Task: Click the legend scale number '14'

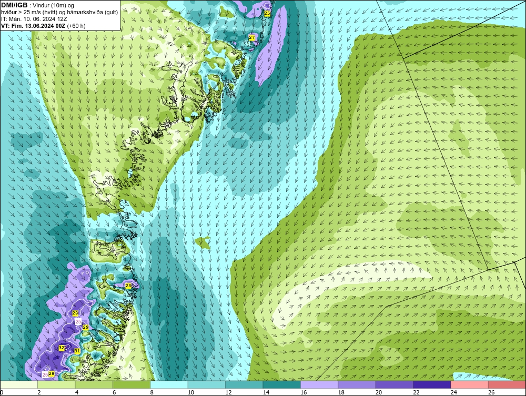Action: (266, 392)
